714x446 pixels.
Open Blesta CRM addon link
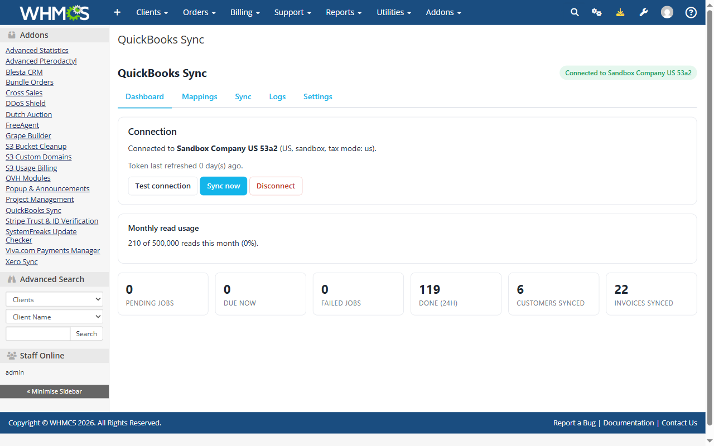click(x=24, y=72)
